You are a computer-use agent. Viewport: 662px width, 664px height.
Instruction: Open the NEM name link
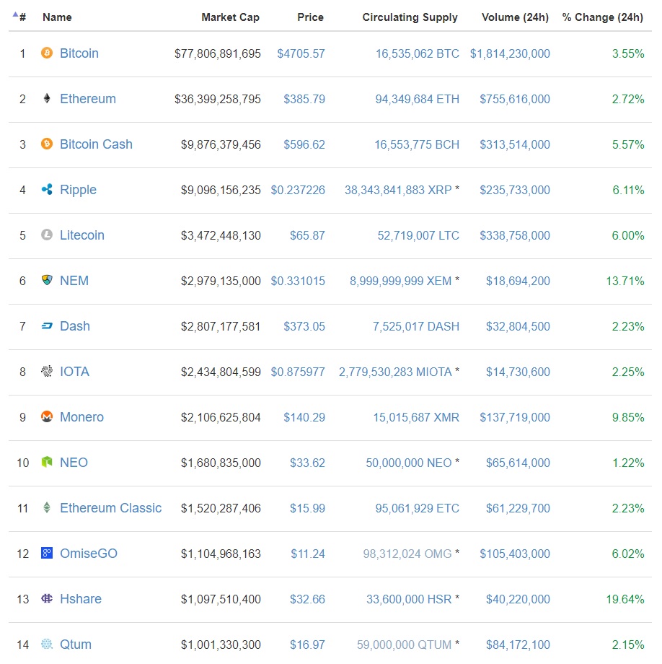tap(74, 280)
